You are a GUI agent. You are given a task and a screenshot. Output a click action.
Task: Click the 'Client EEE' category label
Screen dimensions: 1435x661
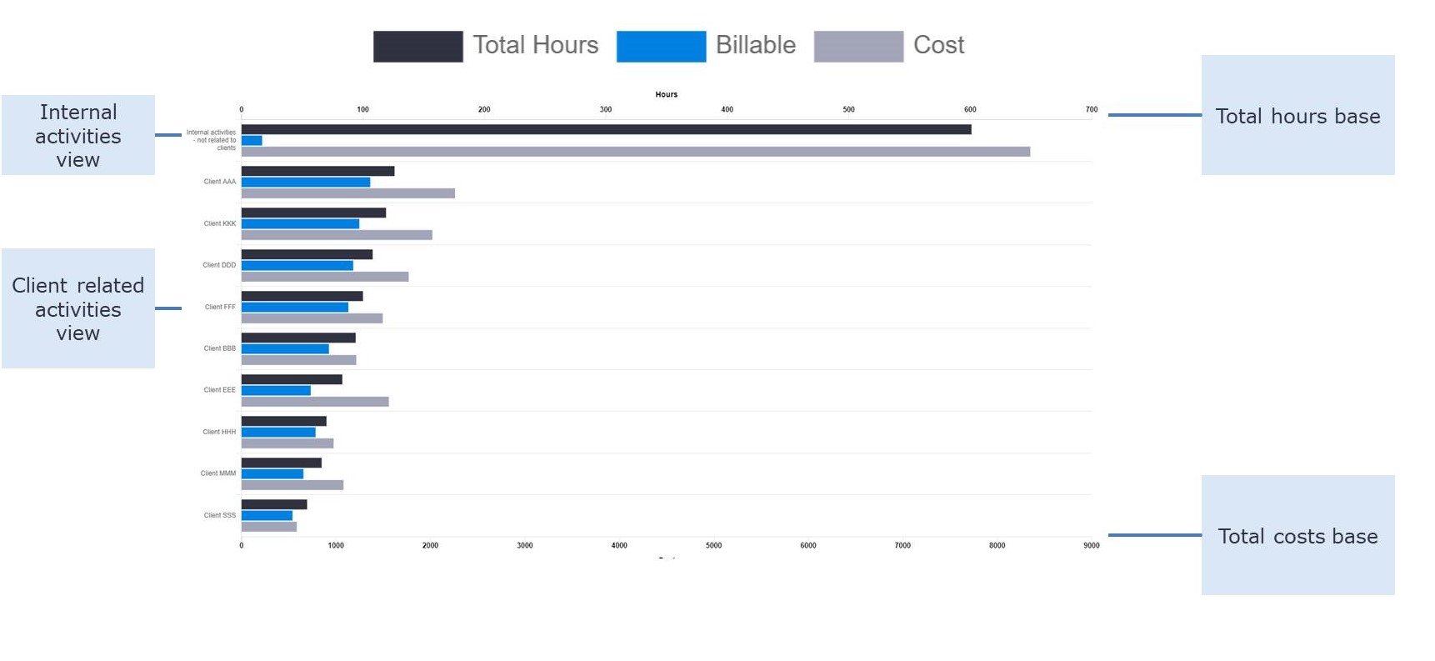(220, 390)
